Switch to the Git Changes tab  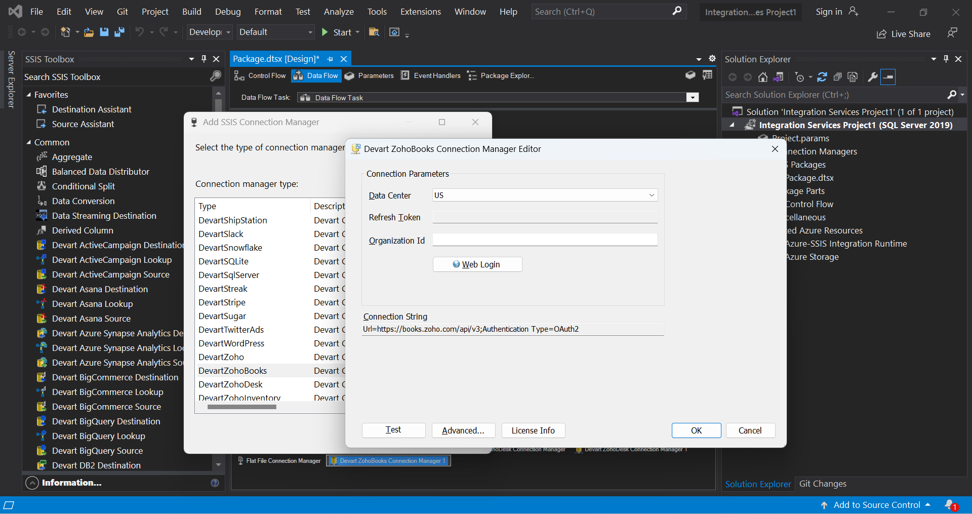(x=823, y=484)
